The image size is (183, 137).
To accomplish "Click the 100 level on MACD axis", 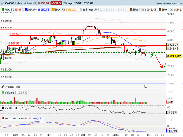I will 169,120.
